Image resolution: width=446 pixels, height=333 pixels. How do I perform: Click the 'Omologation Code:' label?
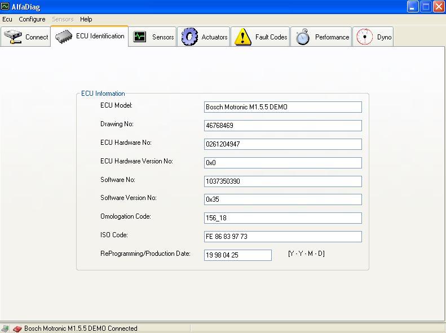(126, 216)
